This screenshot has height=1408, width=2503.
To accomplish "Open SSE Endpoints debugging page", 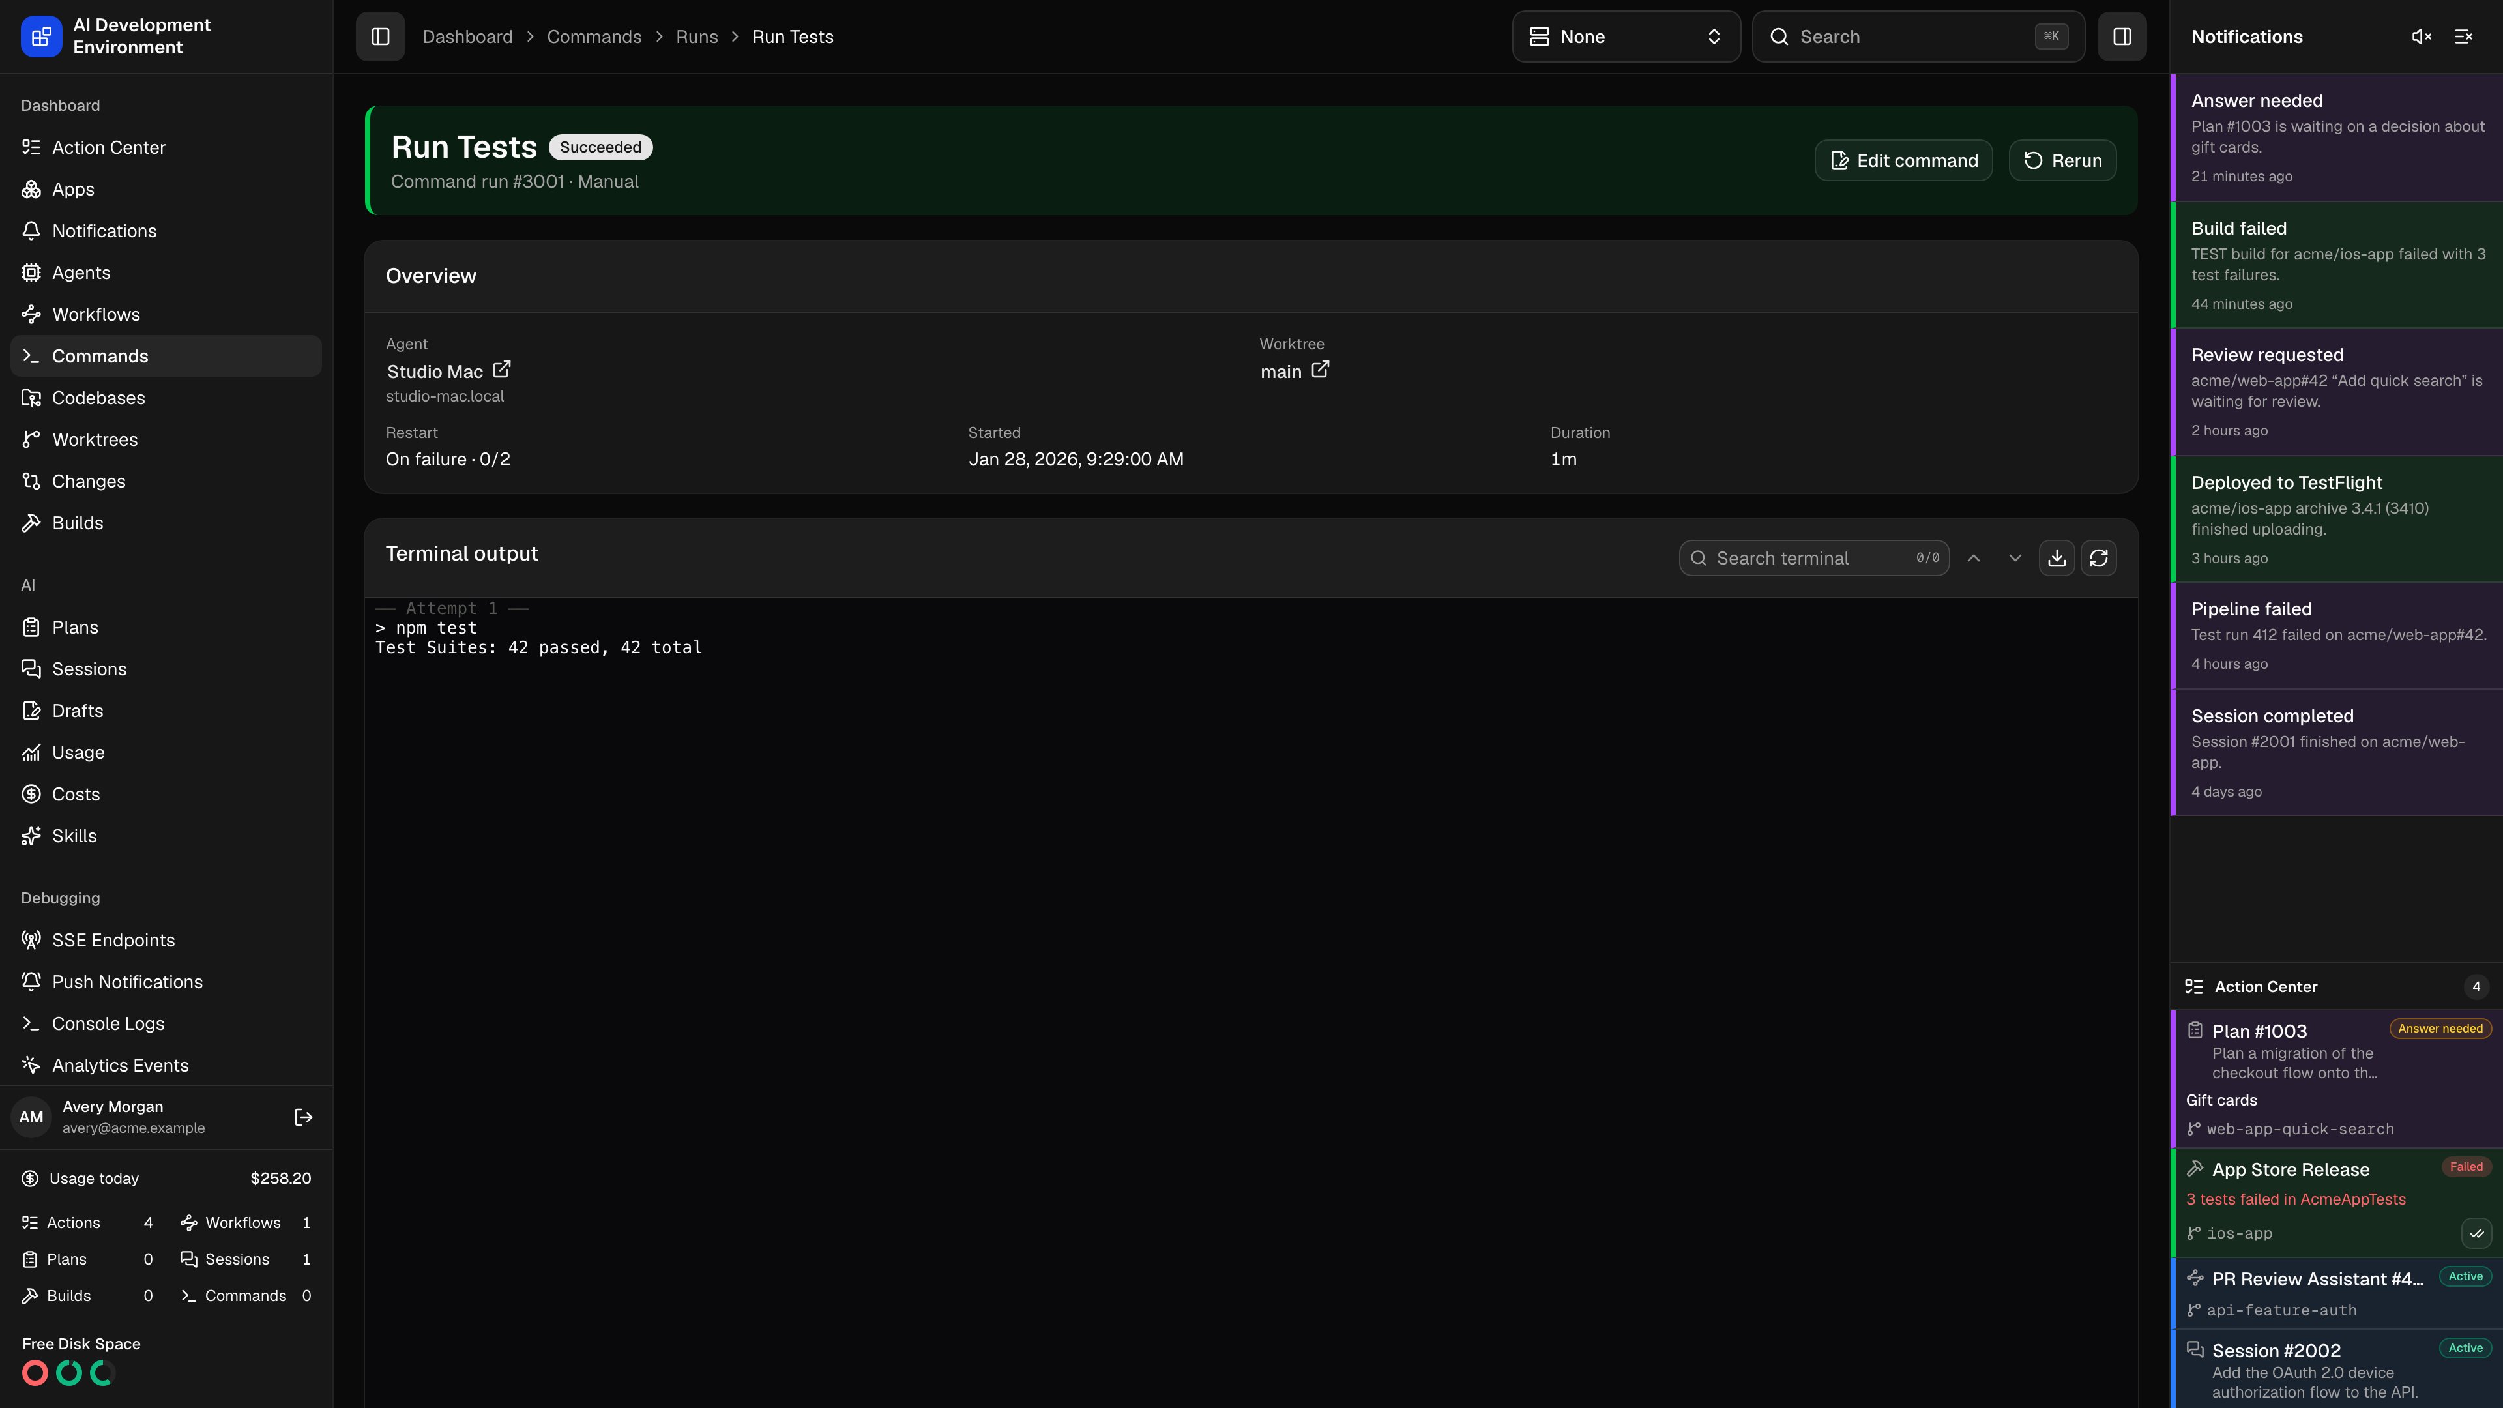I will point(166,941).
